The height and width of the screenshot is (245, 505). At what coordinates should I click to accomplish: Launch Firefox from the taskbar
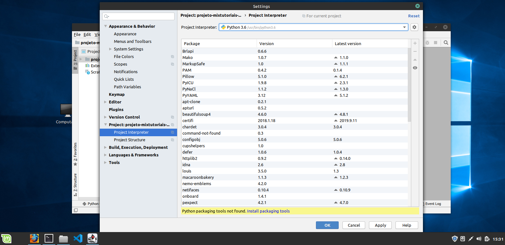tap(34, 238)
